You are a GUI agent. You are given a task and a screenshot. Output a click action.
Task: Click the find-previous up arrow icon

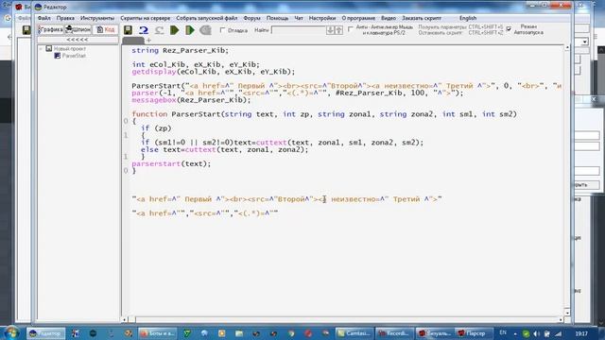coord(338,30)
